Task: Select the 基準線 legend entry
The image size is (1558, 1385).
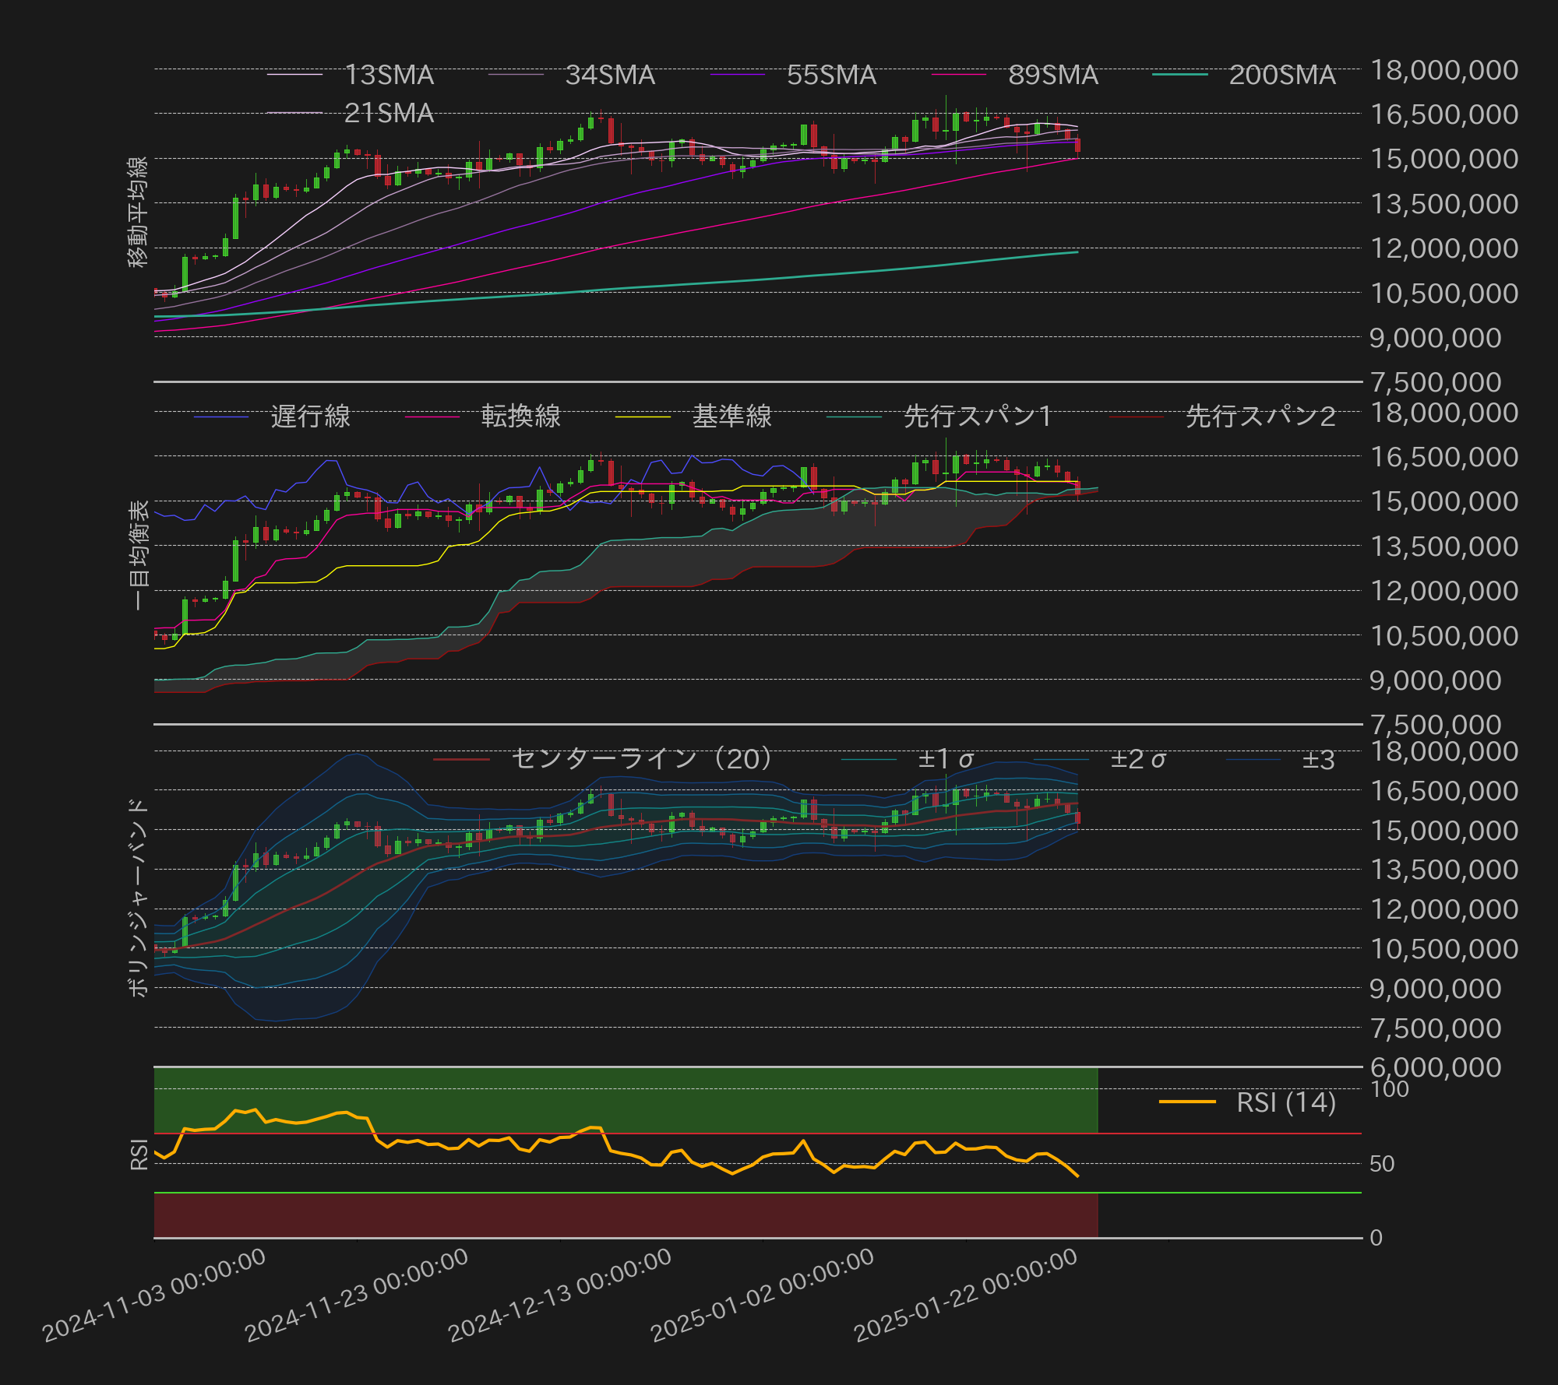Action: coord(731,417)
